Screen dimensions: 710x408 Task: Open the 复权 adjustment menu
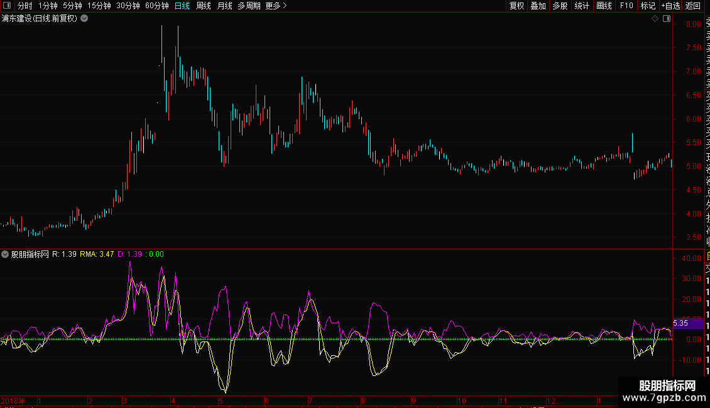pyautogui.click(x=516, y=6)
